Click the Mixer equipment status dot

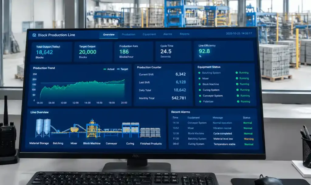pyautogui.click(x=200, y=79)
